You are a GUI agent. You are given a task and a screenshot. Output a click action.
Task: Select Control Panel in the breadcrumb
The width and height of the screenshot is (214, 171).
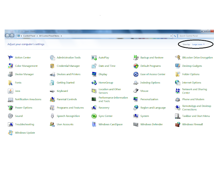point(29,36)
